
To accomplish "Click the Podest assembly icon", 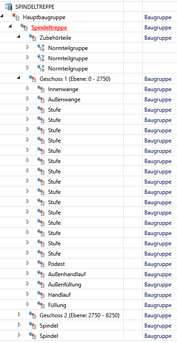I will (41, 264).
